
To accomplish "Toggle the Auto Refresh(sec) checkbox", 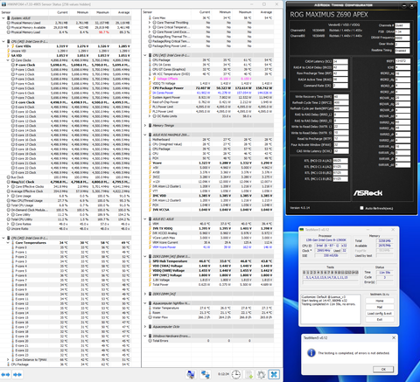I will click(x=361, y=208).
